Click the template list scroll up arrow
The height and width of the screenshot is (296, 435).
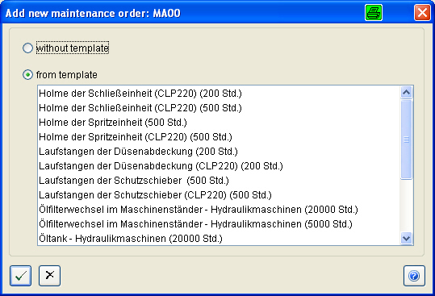(x=407, y=92)
